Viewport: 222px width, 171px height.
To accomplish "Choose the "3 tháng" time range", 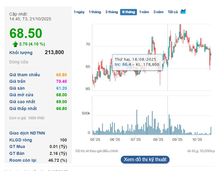I will [111, 12].
